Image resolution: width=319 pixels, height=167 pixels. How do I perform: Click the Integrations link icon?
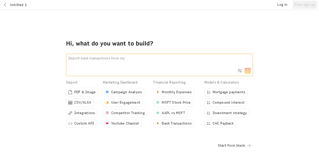[70, 113]
